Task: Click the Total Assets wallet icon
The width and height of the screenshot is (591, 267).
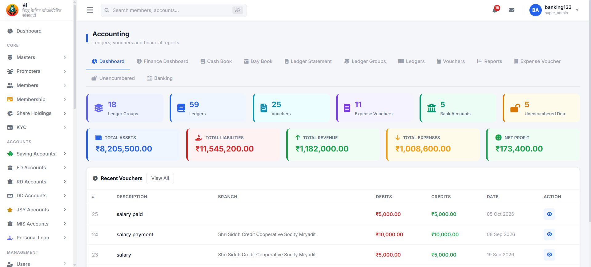Action: 98,137
